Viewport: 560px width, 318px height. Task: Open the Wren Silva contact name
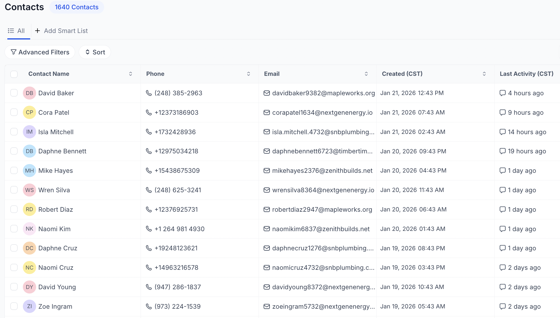click(54, 190)
